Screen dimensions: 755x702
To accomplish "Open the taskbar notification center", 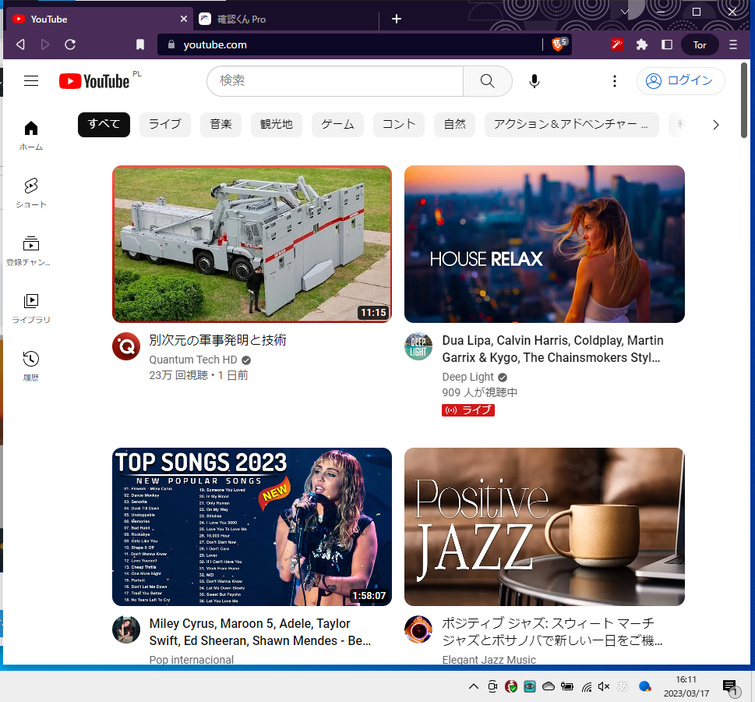I will click(730, 687).
